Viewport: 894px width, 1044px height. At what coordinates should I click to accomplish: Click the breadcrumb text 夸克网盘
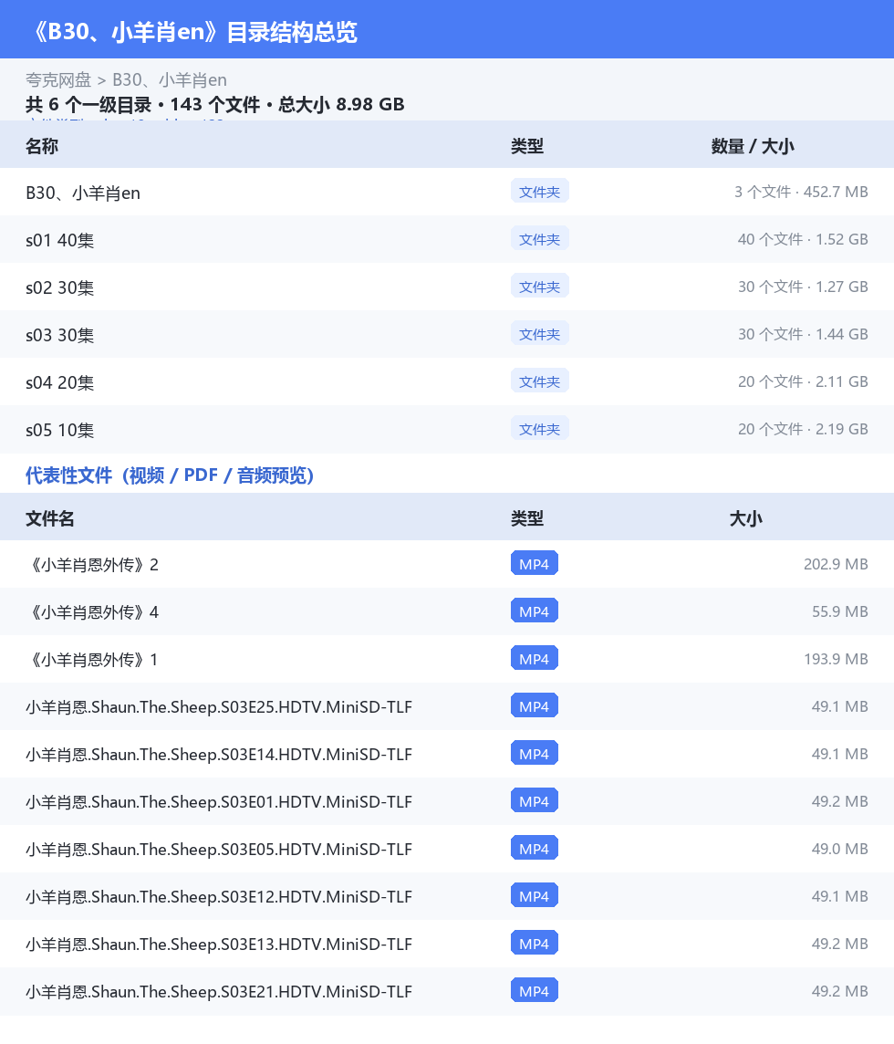(57, 80)
